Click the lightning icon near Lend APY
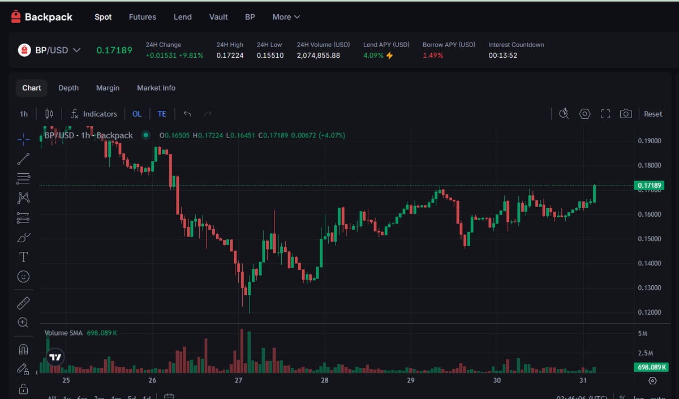The height and width of the screenshot is (399, 679). click(389, 55)
